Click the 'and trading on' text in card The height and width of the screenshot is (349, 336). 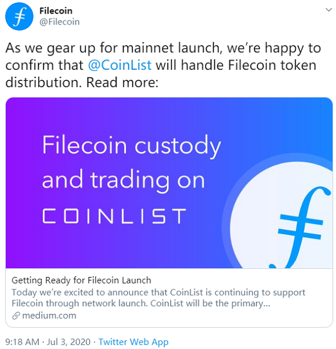click(x=124, y=180)
